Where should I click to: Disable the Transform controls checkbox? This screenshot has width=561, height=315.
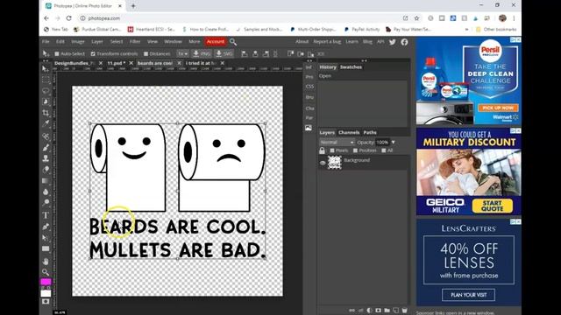[93, 53]
